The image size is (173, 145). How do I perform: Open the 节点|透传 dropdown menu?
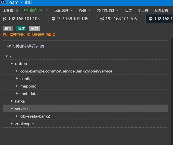(x=63, y=10)
